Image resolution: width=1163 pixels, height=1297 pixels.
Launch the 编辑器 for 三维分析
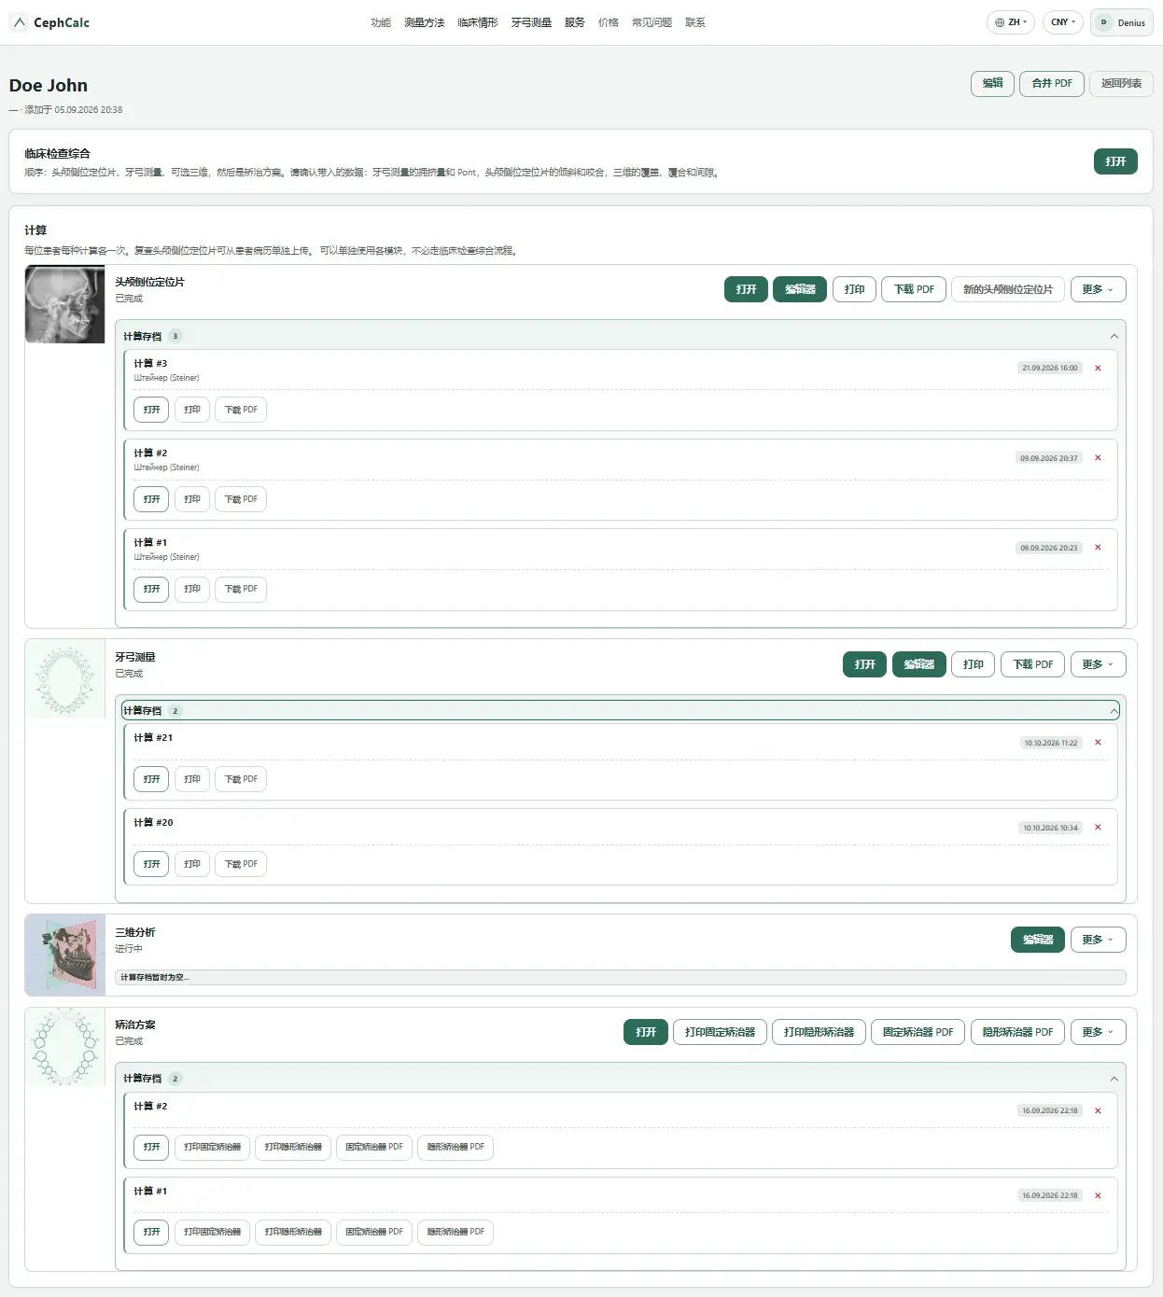tap(1038, 940)
